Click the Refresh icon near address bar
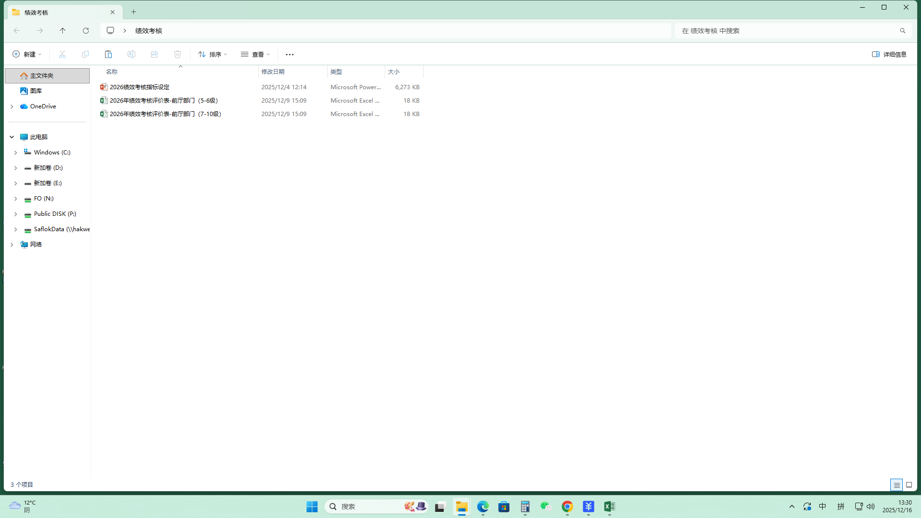Viewport: 921px width, 518px height. [x=86, y=31]
